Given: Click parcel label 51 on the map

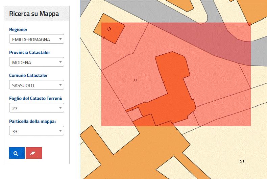Looking at the screenshot, I should (242, 161).
